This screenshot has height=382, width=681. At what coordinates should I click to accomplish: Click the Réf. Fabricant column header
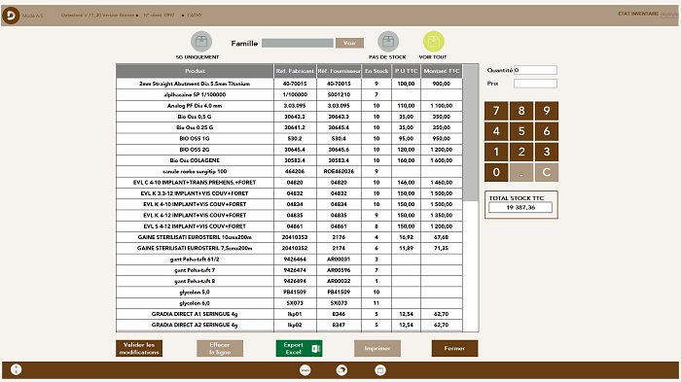click(x=295, y=71)
